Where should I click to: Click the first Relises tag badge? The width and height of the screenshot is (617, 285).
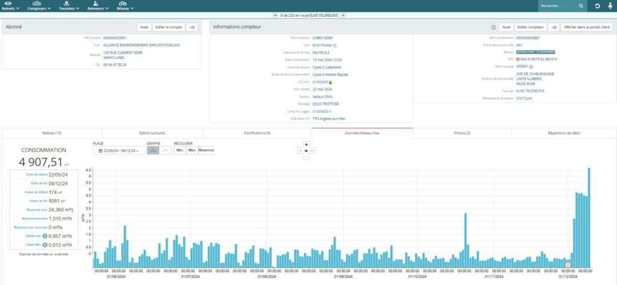coord(526,52)
